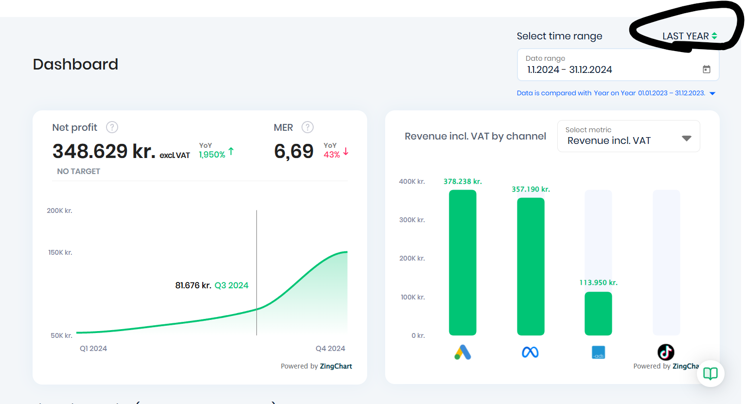Screen dimensions: 746x404
Task: Open the LAST YEAR time range selector
Action: 689,36
